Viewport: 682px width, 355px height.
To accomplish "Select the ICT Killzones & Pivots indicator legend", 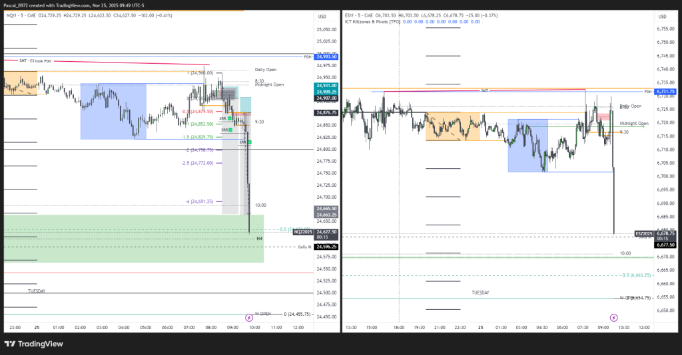I will [373, 22].
